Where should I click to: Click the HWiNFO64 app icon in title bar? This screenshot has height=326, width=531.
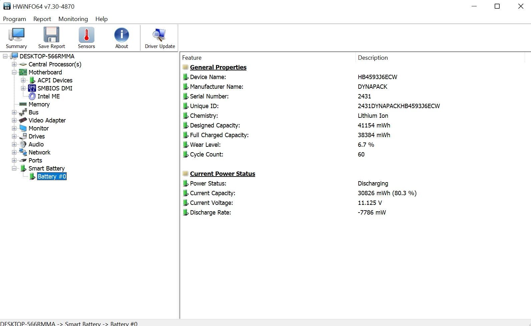[x=7, y=6]
